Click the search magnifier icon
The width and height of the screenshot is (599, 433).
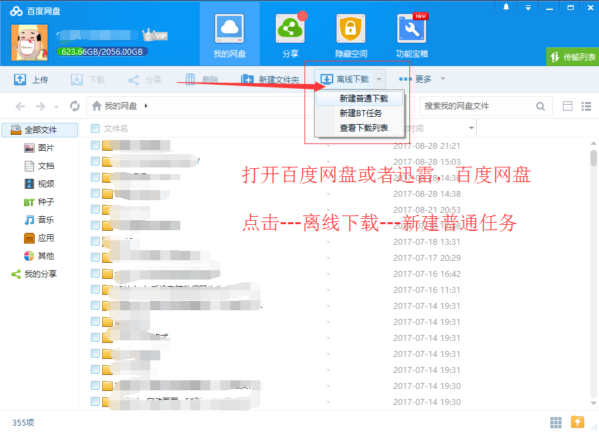point(540,106)
